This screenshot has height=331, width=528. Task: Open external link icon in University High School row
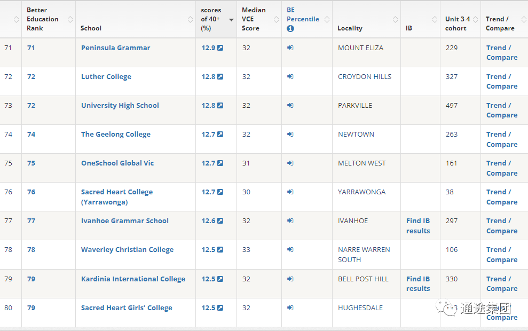[x=220, y=105]
